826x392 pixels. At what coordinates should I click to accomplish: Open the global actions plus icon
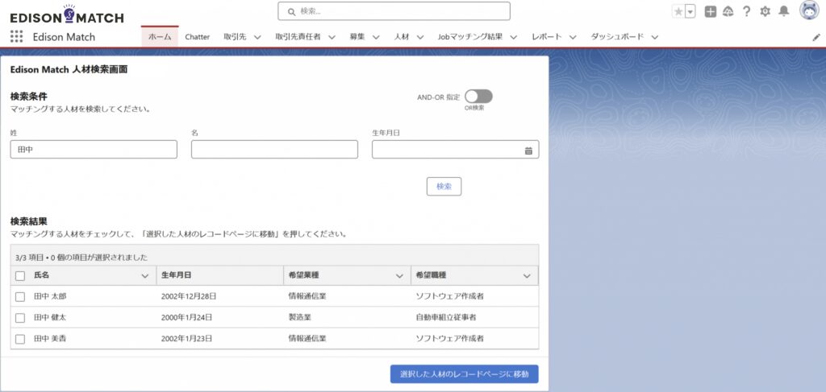(x=710, y=11)
